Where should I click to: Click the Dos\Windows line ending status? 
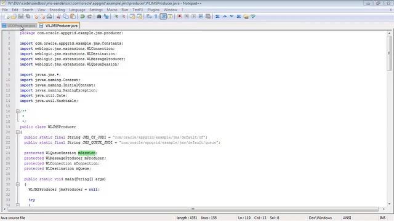click(320, 218)
